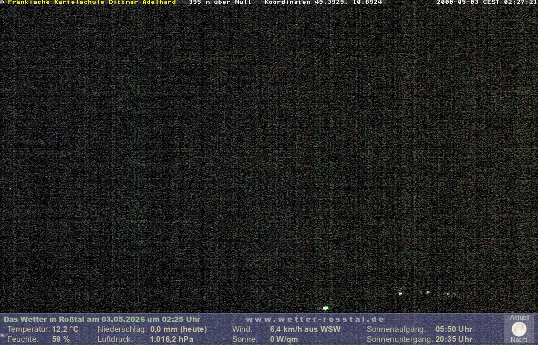
Task: Click the Koordinaten 49.3929, 10.8924 text
Action: [323, 2]
